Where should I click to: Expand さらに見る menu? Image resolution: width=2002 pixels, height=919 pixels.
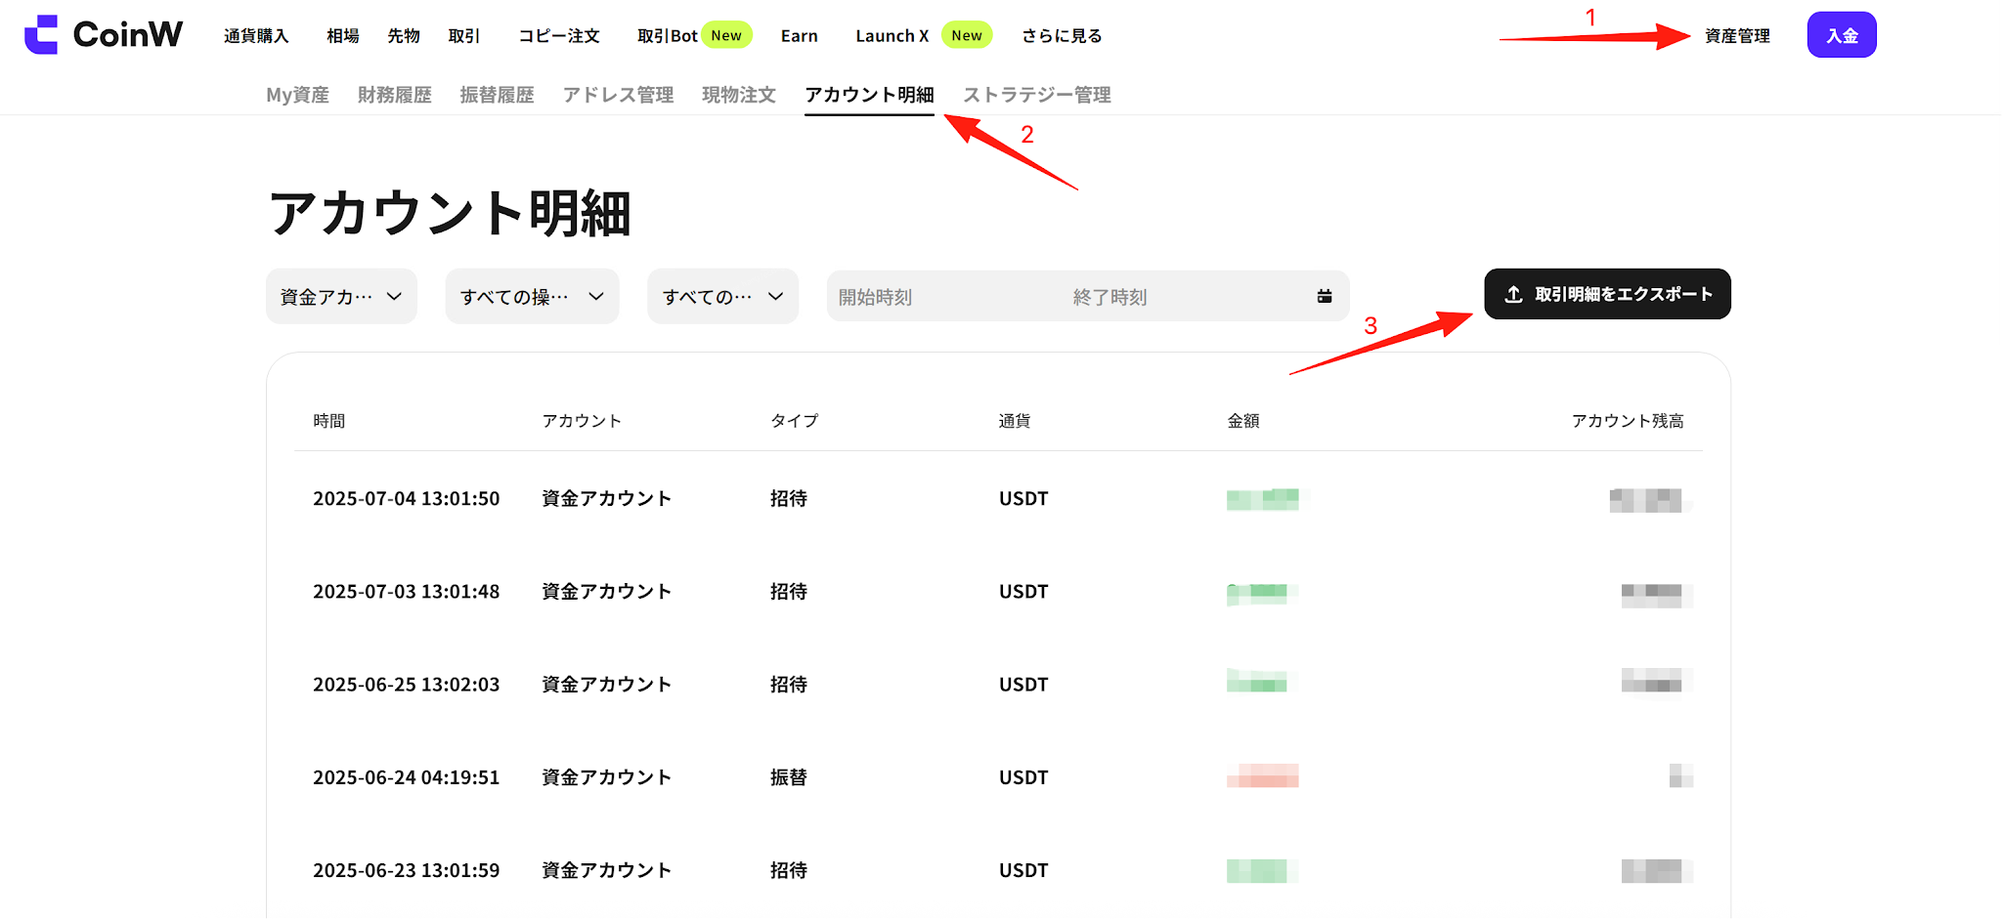pos(1062,36)
